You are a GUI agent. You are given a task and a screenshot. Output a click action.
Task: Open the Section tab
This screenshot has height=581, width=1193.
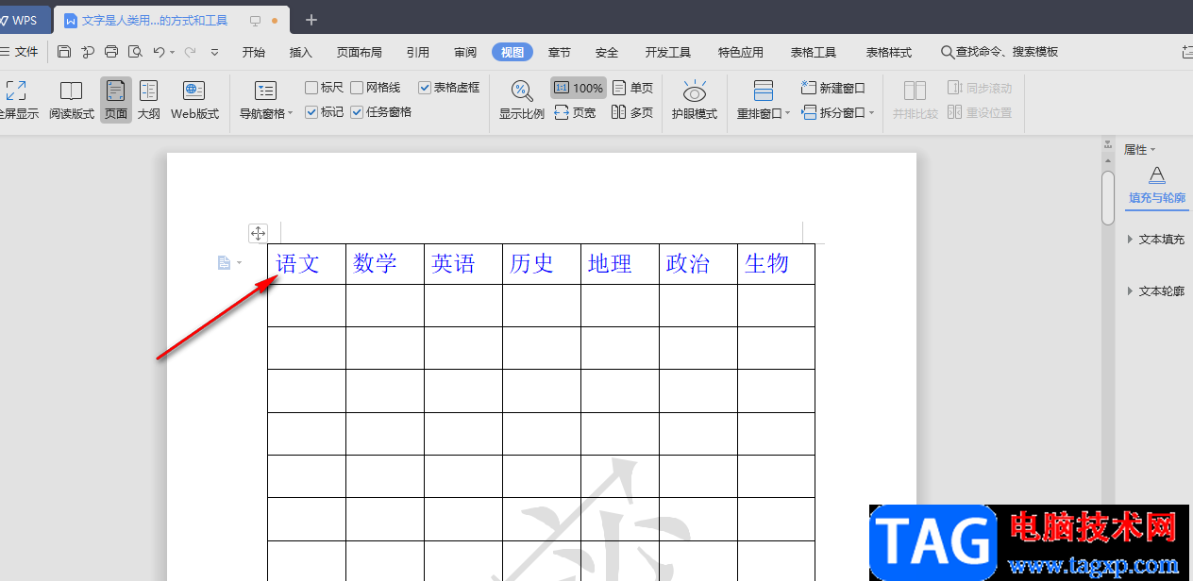click(560, 52)
